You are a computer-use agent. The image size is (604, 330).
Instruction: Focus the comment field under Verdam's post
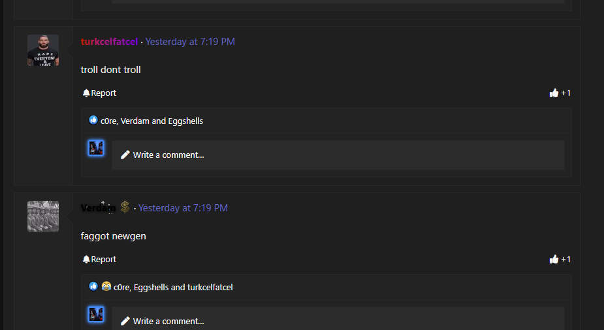pos(338,318)
